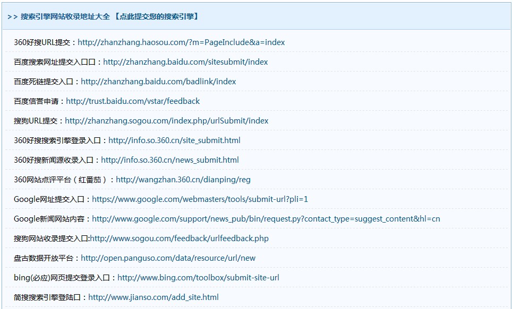Open the Google webmasters submit-url link
513x309 pixels.
pos(200,199)
